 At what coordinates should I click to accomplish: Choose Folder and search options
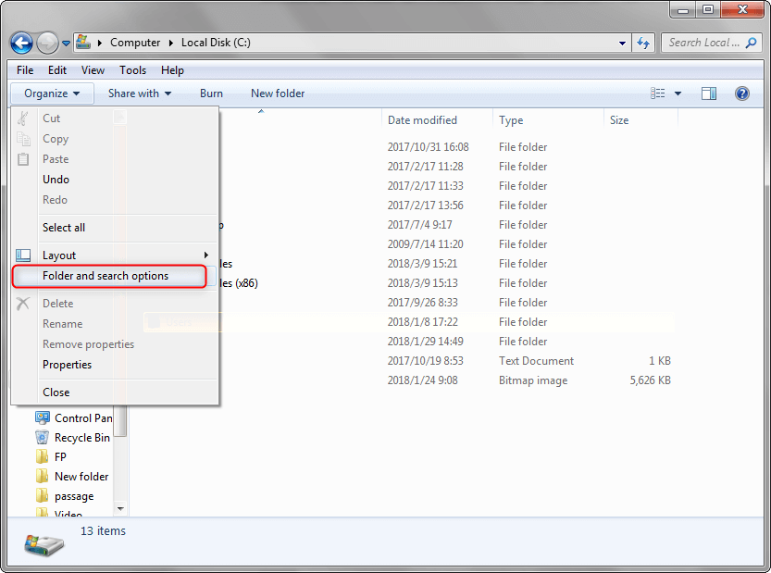[106, 276]
